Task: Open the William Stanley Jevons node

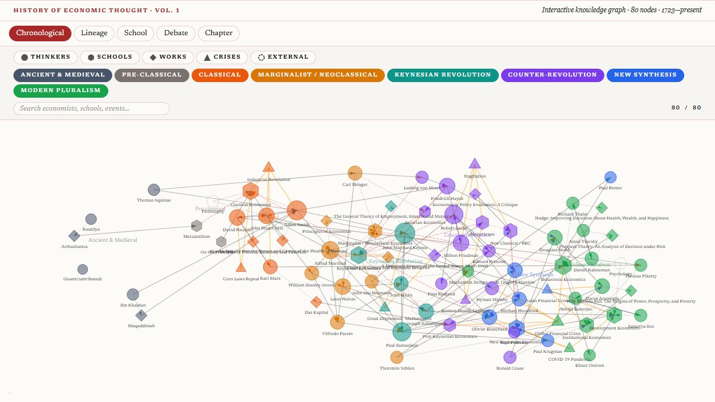Action: pos(312,273)
